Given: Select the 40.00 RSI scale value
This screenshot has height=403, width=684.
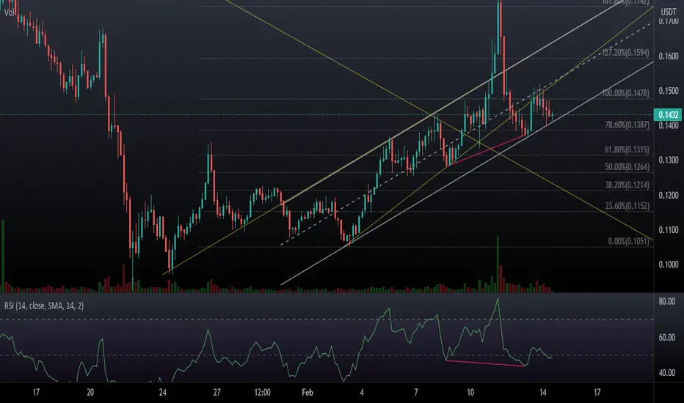Looking at the screenshot, I should 667,372.
